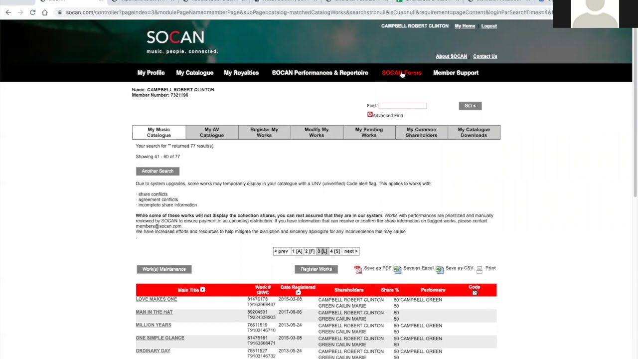Open SOCAN Performances & Repertoire menu
This screenshot has height=359, width=638.
tap(320, 73)
